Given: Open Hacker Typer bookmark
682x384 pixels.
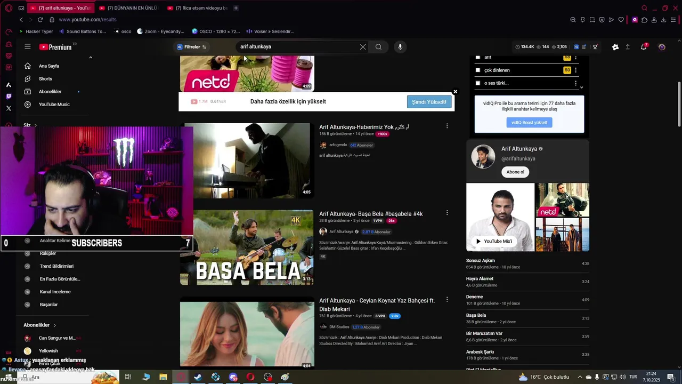Looking at the screenshot, I should 36,31.
